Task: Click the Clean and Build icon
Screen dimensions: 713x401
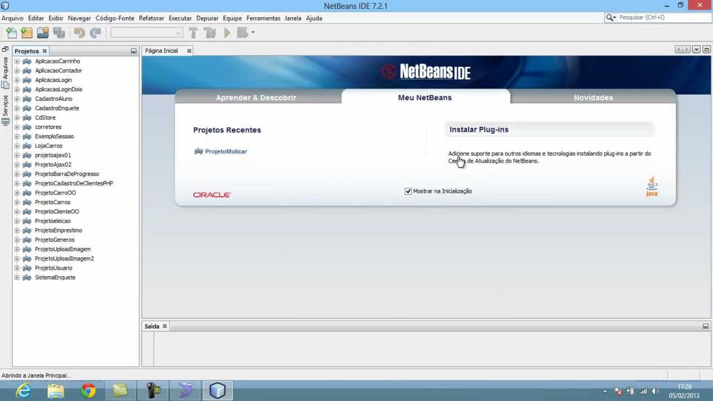Action: [x=210, y=33]
